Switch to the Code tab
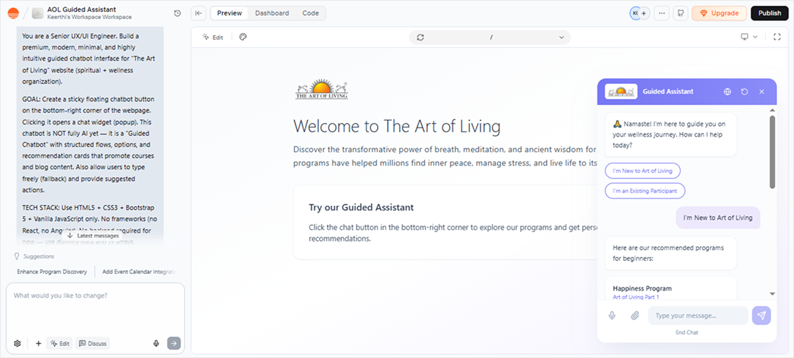 (x=310, y=13)
